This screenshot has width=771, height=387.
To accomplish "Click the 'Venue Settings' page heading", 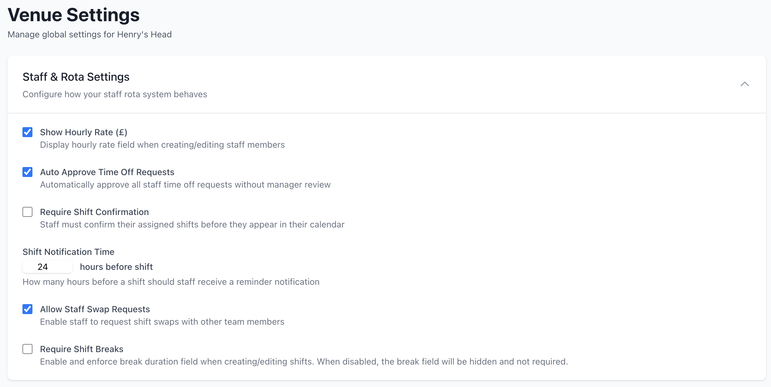I will pos(74,15).
